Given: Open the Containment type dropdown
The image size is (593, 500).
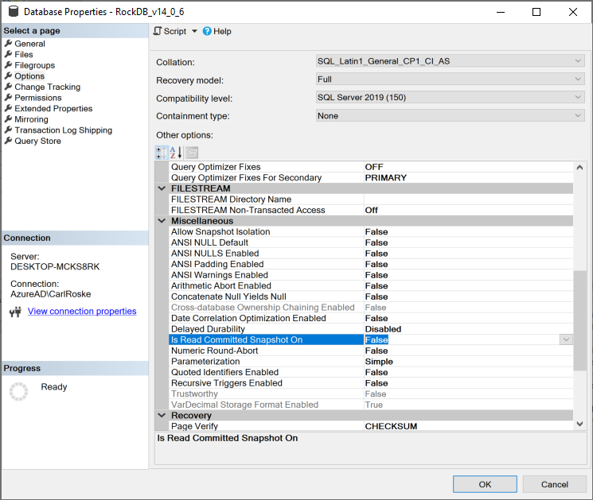Looking at the screenshot, I should (x=450, y=115).
